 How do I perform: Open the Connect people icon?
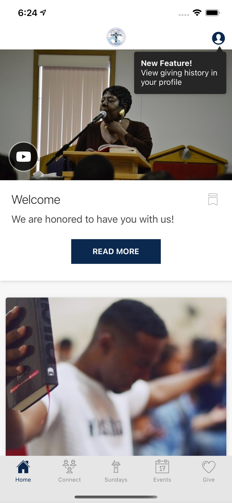point(70,467)
